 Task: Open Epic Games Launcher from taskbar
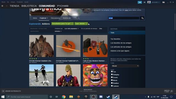tap(86, 97)
